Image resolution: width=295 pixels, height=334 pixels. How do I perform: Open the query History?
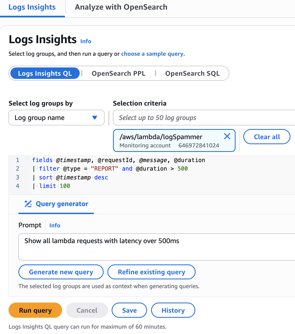pos(173,310)
